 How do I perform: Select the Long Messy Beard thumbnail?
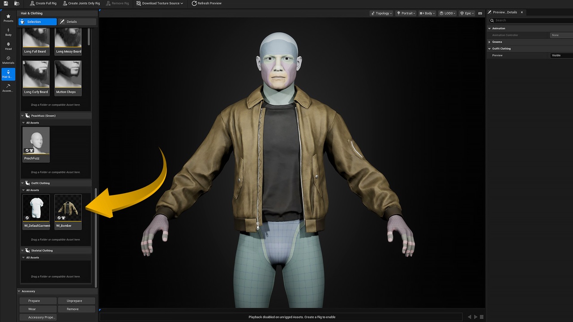click(68, 41)
